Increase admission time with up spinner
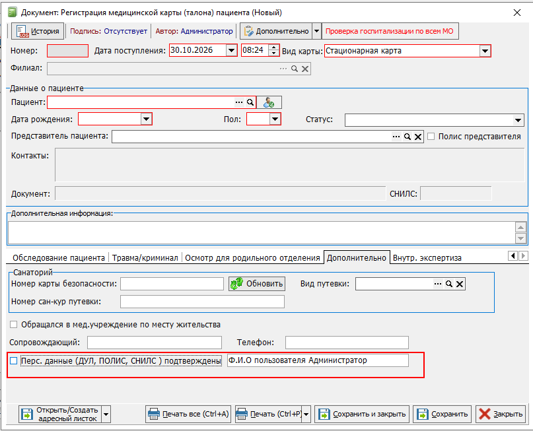Viewport: 533px width, 431px height. point(273,48)
